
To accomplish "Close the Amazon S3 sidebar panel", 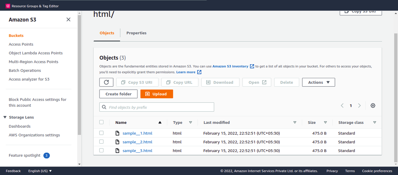I will [68, 20].
